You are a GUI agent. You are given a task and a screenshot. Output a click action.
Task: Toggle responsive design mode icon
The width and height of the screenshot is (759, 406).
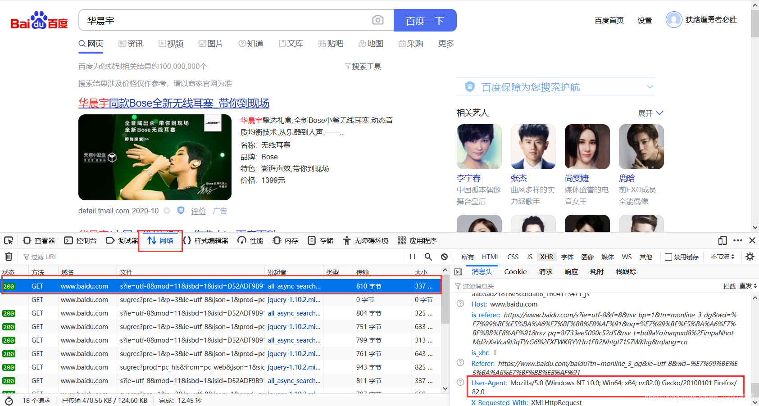(x=723, y=240)
